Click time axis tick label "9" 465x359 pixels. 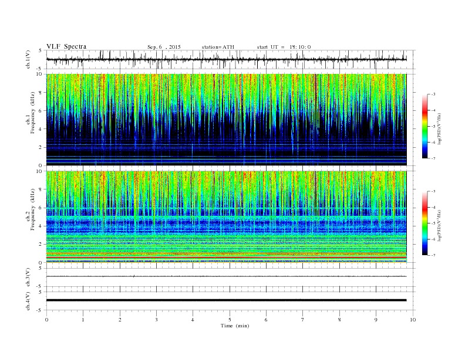click(376, 320)
